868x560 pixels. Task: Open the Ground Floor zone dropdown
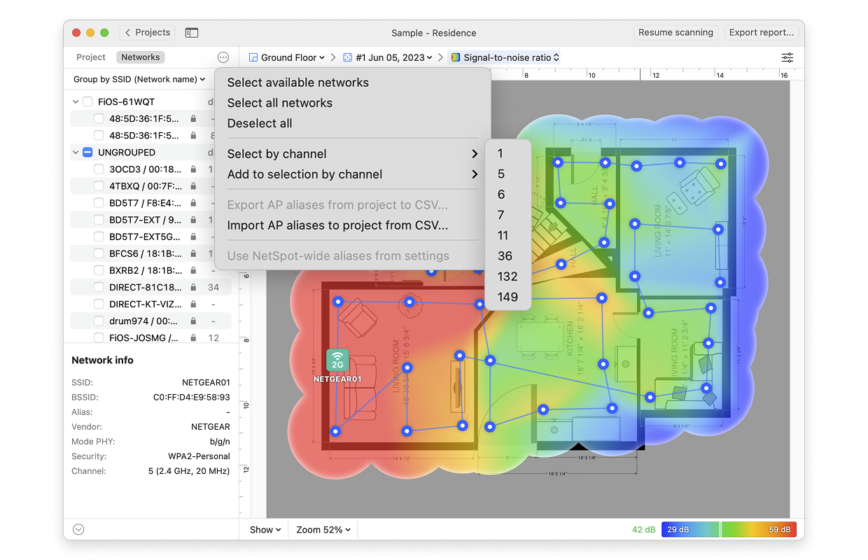coord(287,57)
